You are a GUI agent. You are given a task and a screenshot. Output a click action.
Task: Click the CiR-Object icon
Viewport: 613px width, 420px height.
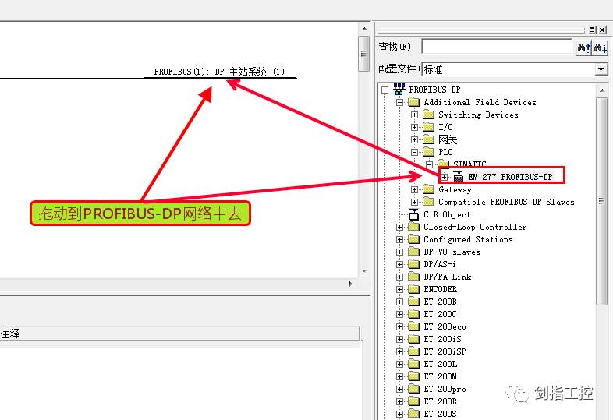coord(413,214)
